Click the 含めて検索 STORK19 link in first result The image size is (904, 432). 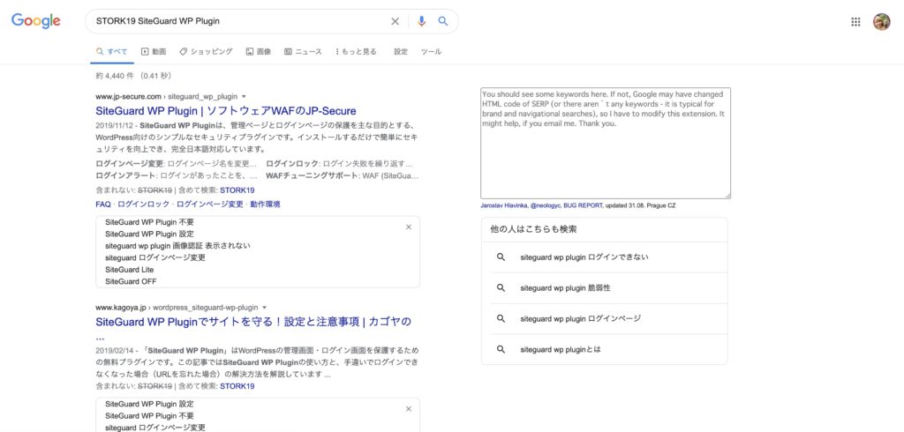(237, 190)
